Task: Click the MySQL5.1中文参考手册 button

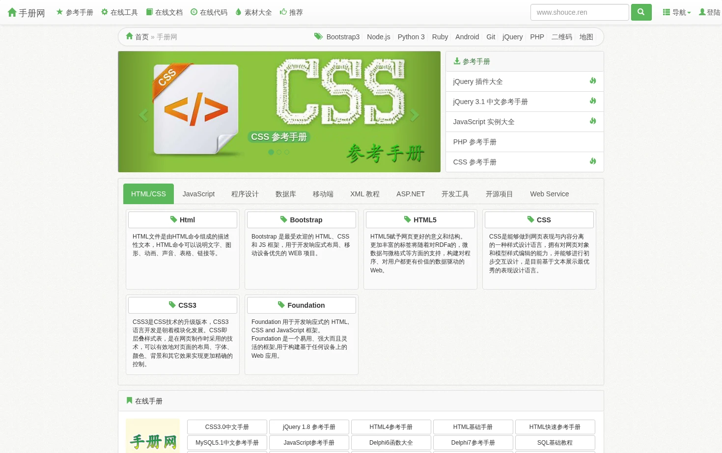Action: coord(227,443)
